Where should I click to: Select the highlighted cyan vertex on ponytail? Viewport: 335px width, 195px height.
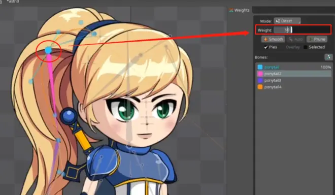pos(48,50)
